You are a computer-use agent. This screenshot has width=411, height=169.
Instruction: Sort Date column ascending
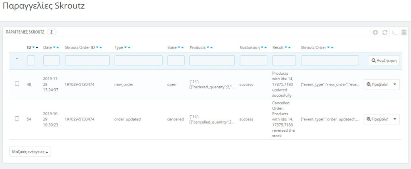click(58, 48)
